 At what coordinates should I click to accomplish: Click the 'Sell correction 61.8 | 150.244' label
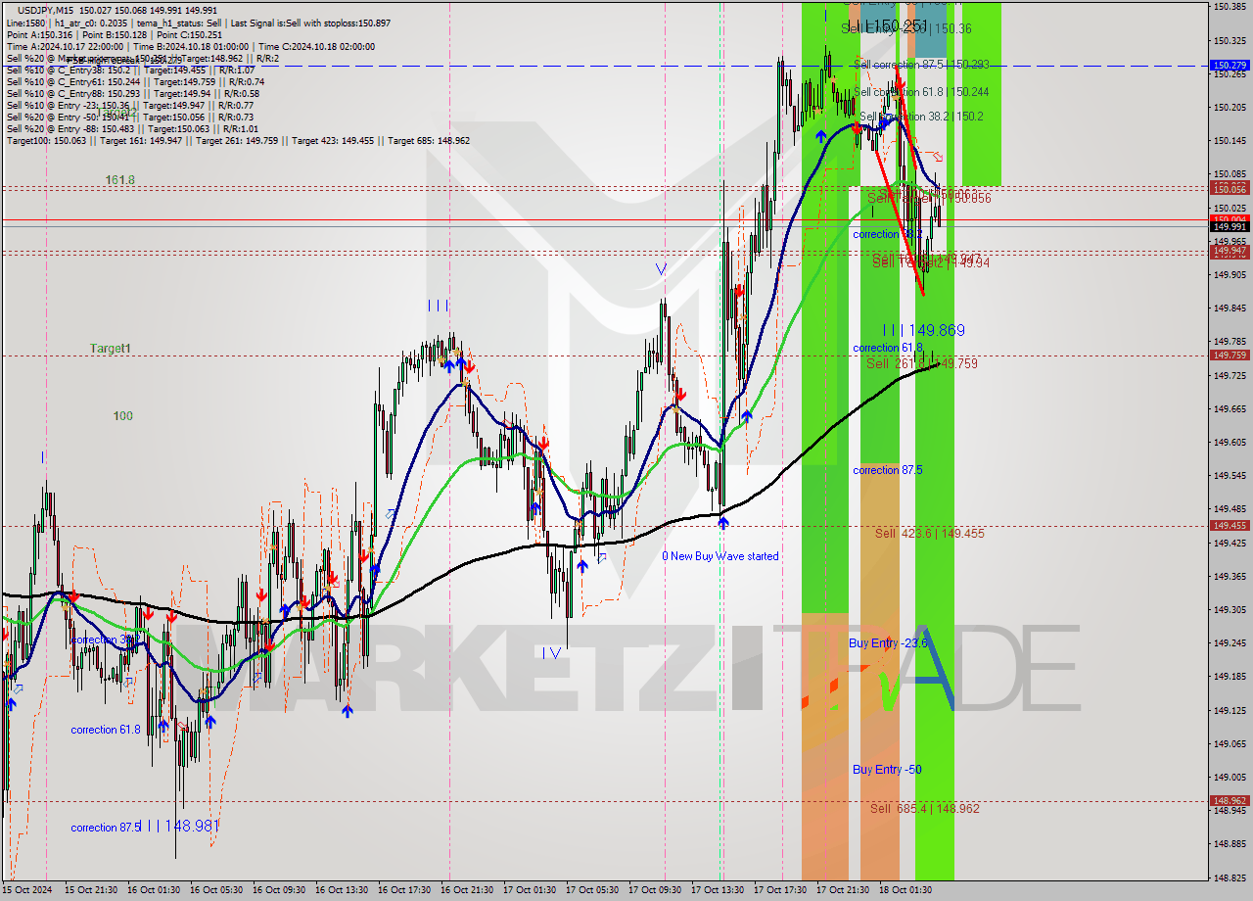click(920, 92)
